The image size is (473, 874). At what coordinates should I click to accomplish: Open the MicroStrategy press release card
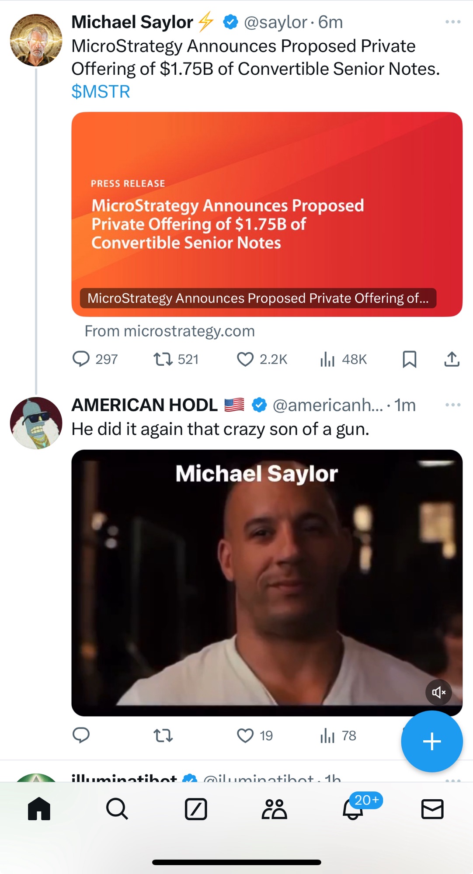(267, 214)
